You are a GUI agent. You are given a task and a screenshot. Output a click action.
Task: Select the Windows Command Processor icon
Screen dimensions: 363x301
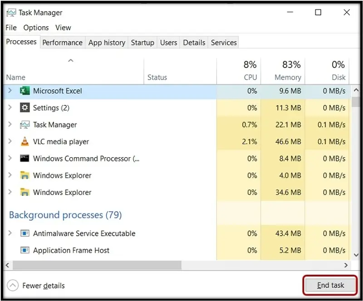[24, 159]
